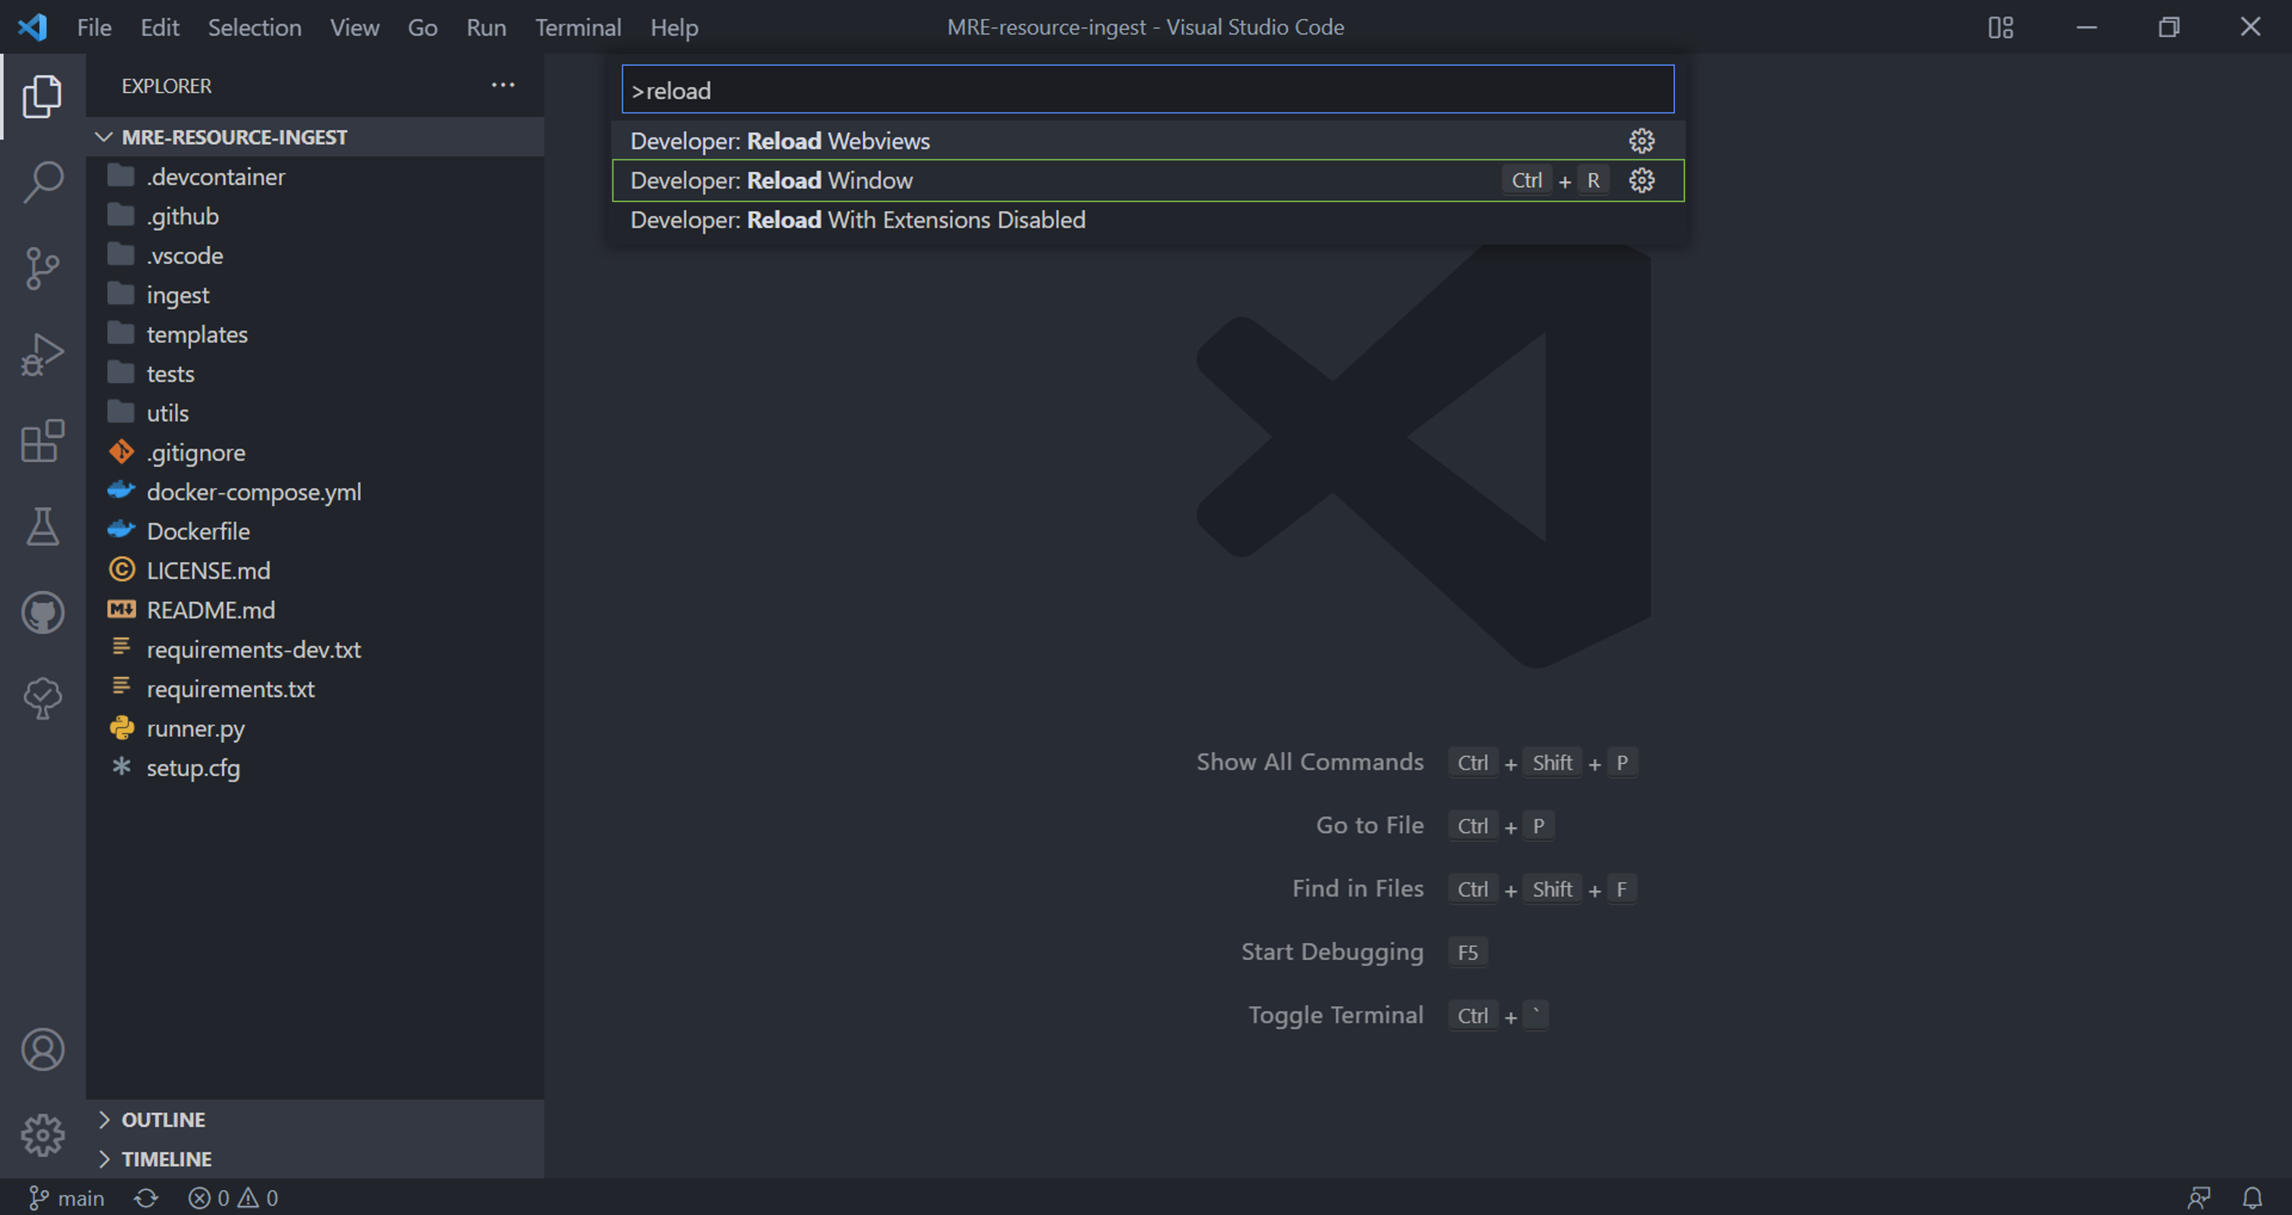Click the Synchronize Changes icon in status bar

pos(146,1198)
